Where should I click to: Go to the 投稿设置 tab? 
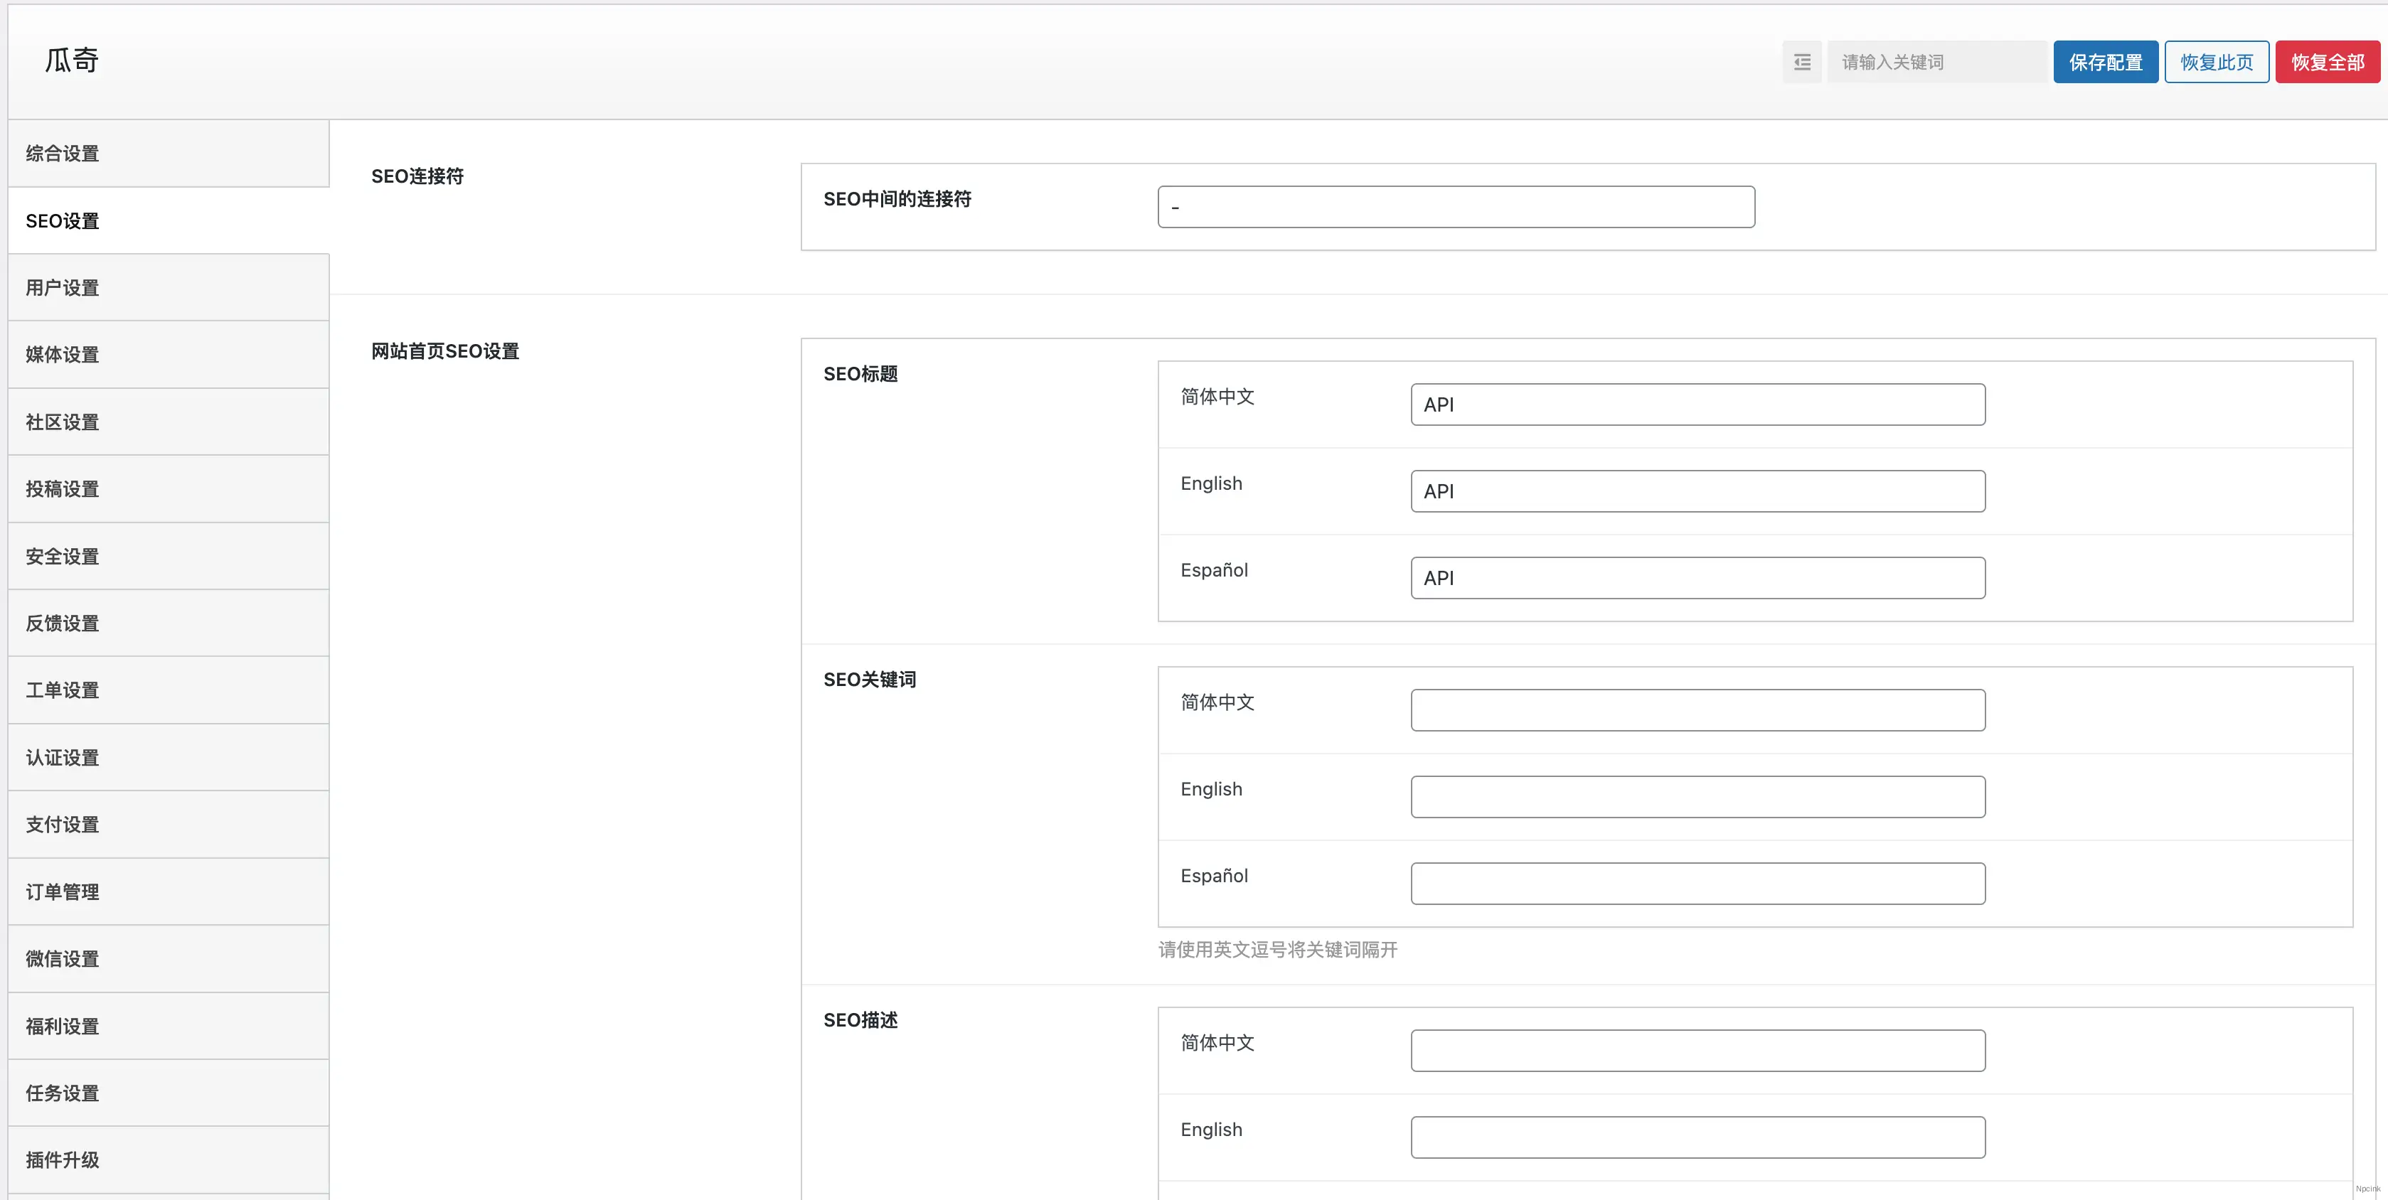pos(169,489)
